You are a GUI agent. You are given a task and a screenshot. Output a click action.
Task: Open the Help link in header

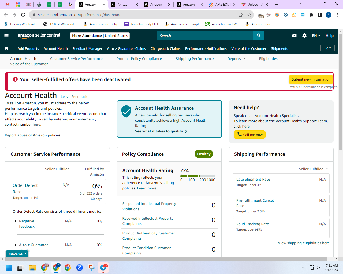pos(330,36)
